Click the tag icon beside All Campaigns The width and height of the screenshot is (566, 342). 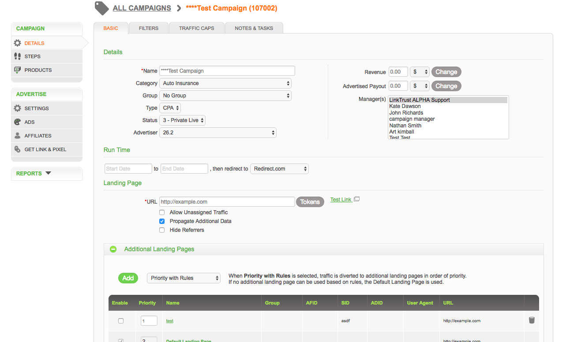coord(101,8)
